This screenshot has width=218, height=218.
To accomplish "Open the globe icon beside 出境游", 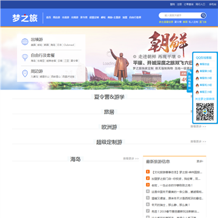I will [25, 42].
